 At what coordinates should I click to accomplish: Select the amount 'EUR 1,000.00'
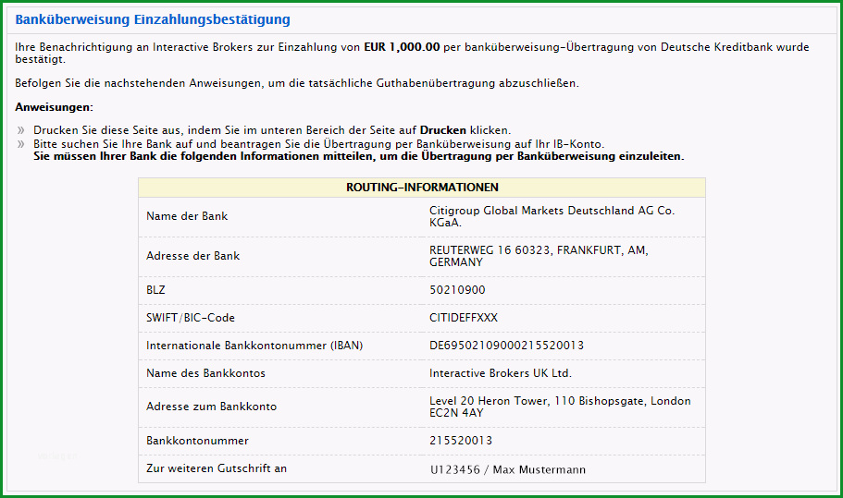click(x=402, y=47)
